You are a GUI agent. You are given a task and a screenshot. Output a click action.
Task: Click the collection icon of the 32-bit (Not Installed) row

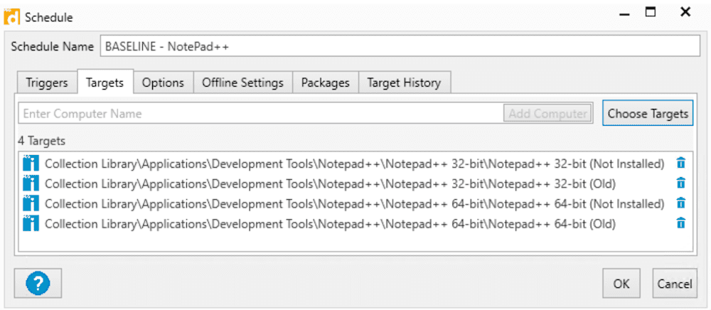[x=31, y=164]
